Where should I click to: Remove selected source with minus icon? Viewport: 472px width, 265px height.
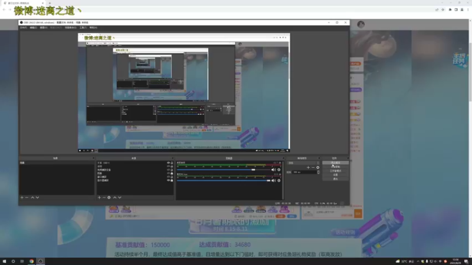pyautogui.click(x=104, y=197)
